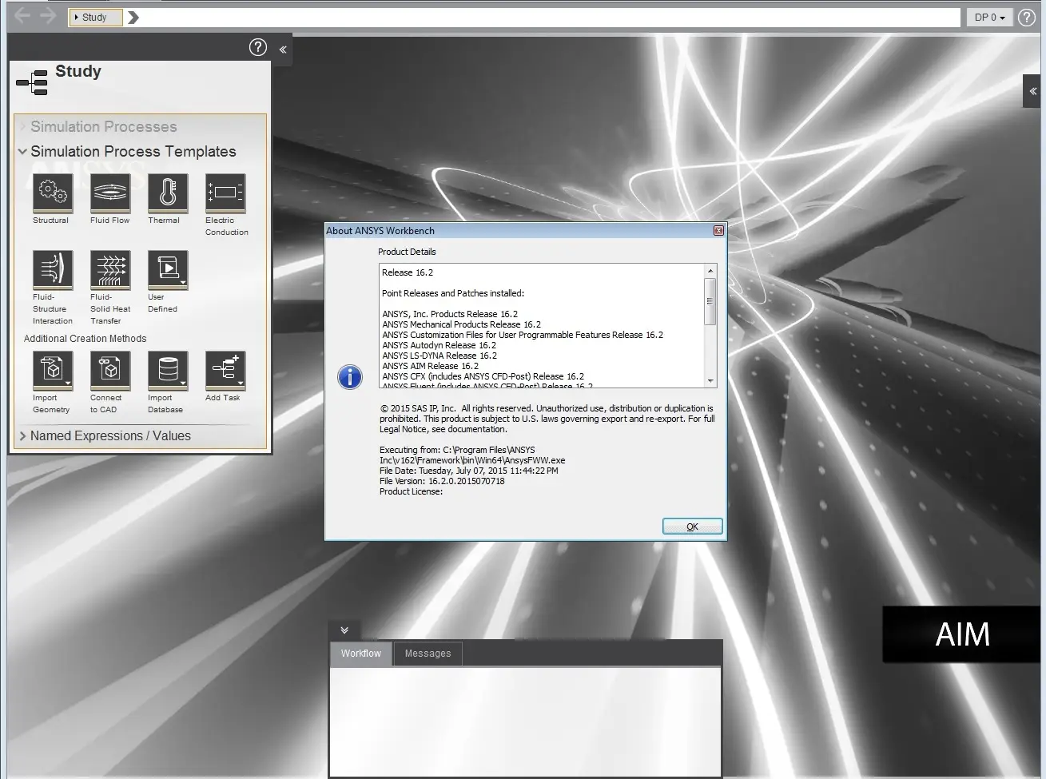The height and width of the screenshot is (779, 1046).
Task: Click the Study tree hierarchy icon
Action: pyautogui.click(x=32, y=82)
